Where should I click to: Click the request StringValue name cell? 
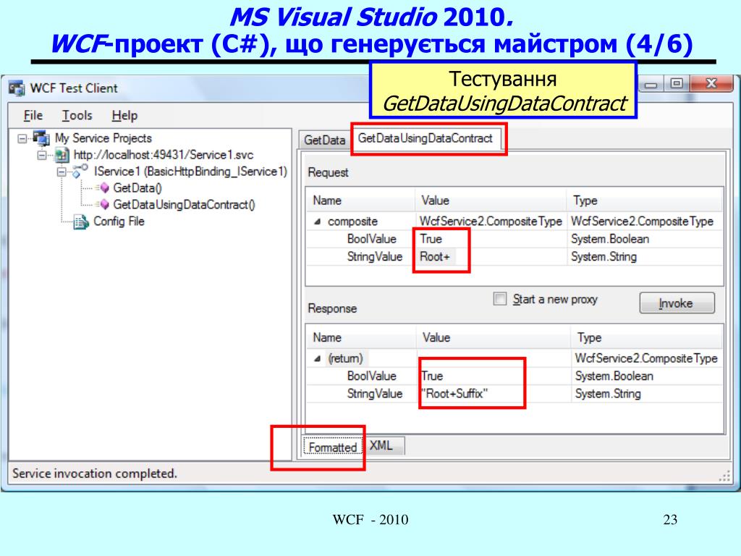point(375,257)
